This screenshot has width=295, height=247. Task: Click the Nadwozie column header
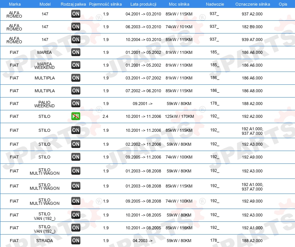(x=215, y=4)
